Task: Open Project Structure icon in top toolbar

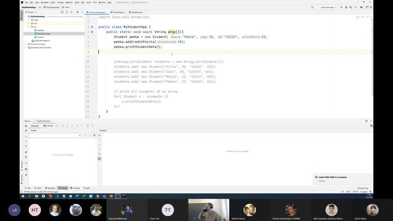Action: [x=362, y=7]
